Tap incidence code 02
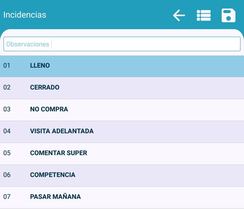The image size is (244, 209). (7, 87)
